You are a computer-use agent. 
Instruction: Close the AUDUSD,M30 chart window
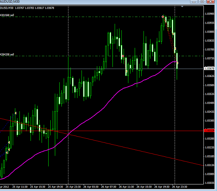[210, 2]
